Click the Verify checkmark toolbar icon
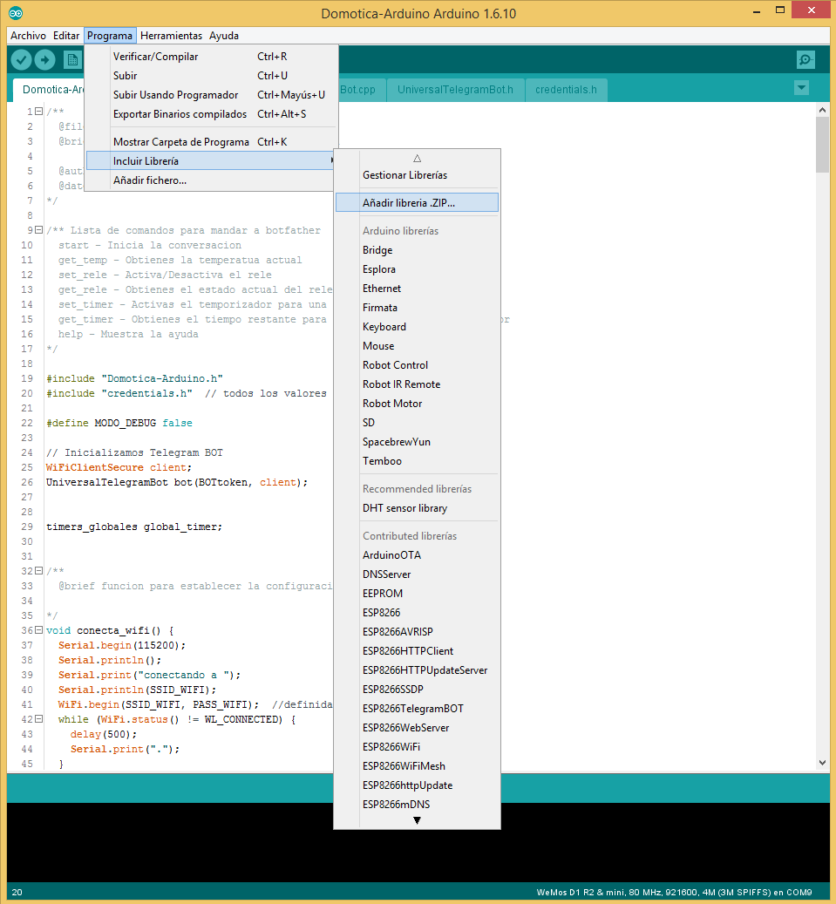This screenshot has width=836, height=904. 21,59
